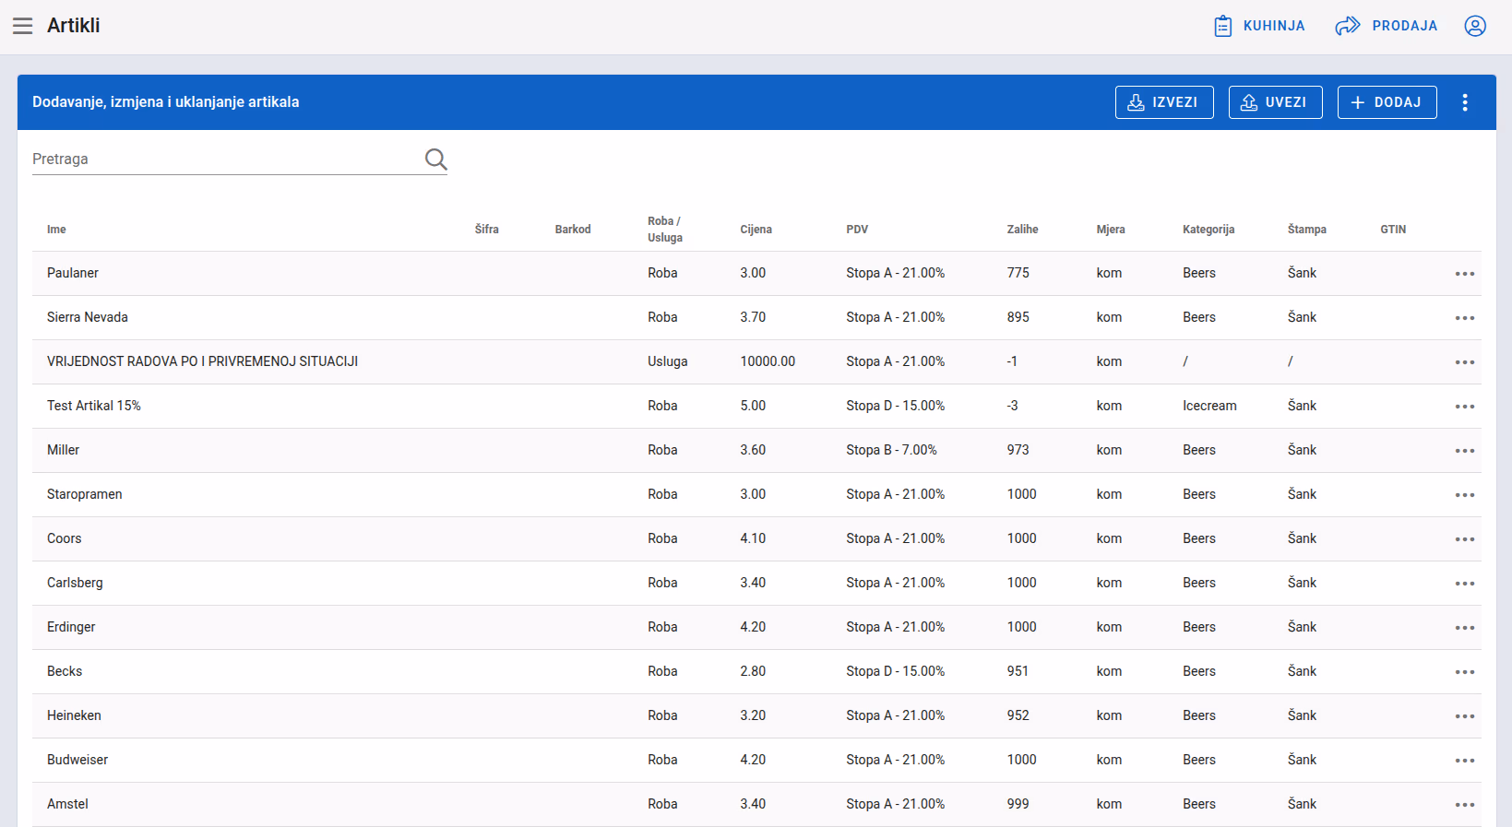The width and height of the screenshot is (1512, 827).
Task: Select the Staropramen article row
Action: pos(756,495)
